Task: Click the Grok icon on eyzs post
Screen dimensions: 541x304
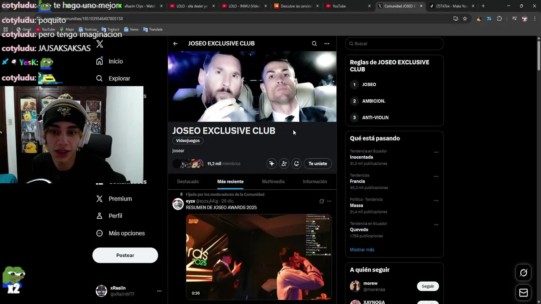Action: click(x=322, y=201)
